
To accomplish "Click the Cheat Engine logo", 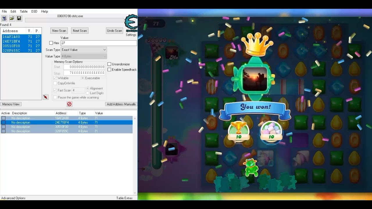I will (131, 23).
